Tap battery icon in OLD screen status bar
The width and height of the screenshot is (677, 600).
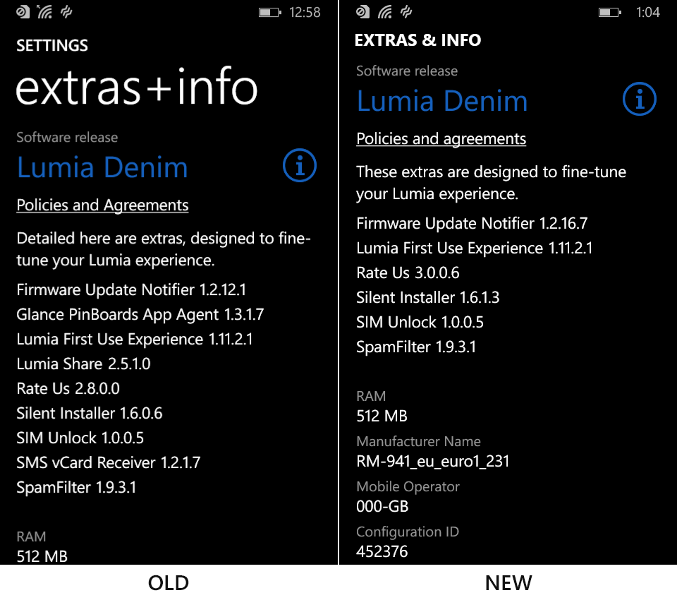click(x=270, y=13)
